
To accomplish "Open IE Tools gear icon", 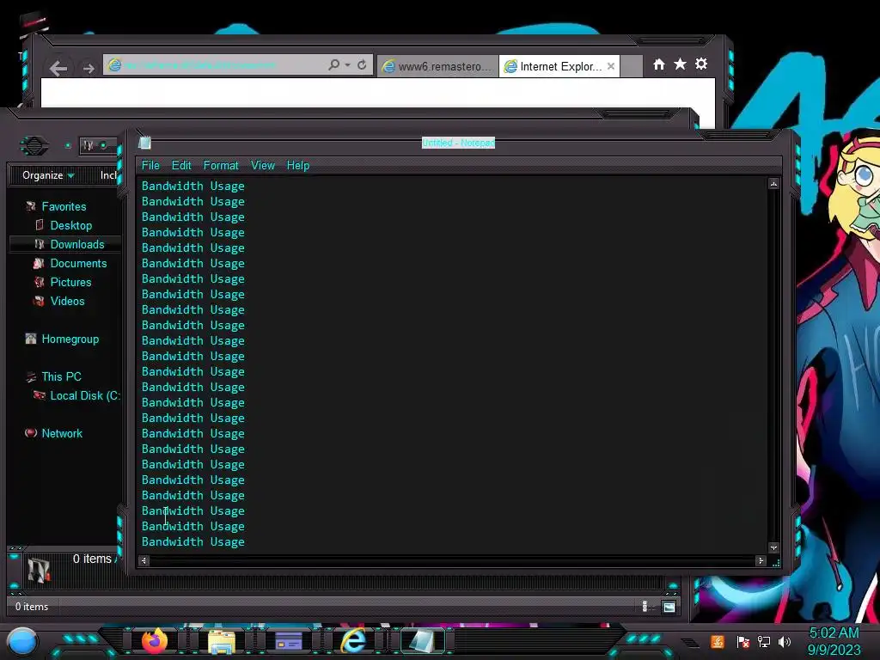I will pyautogui.click(x=701, y=64).
